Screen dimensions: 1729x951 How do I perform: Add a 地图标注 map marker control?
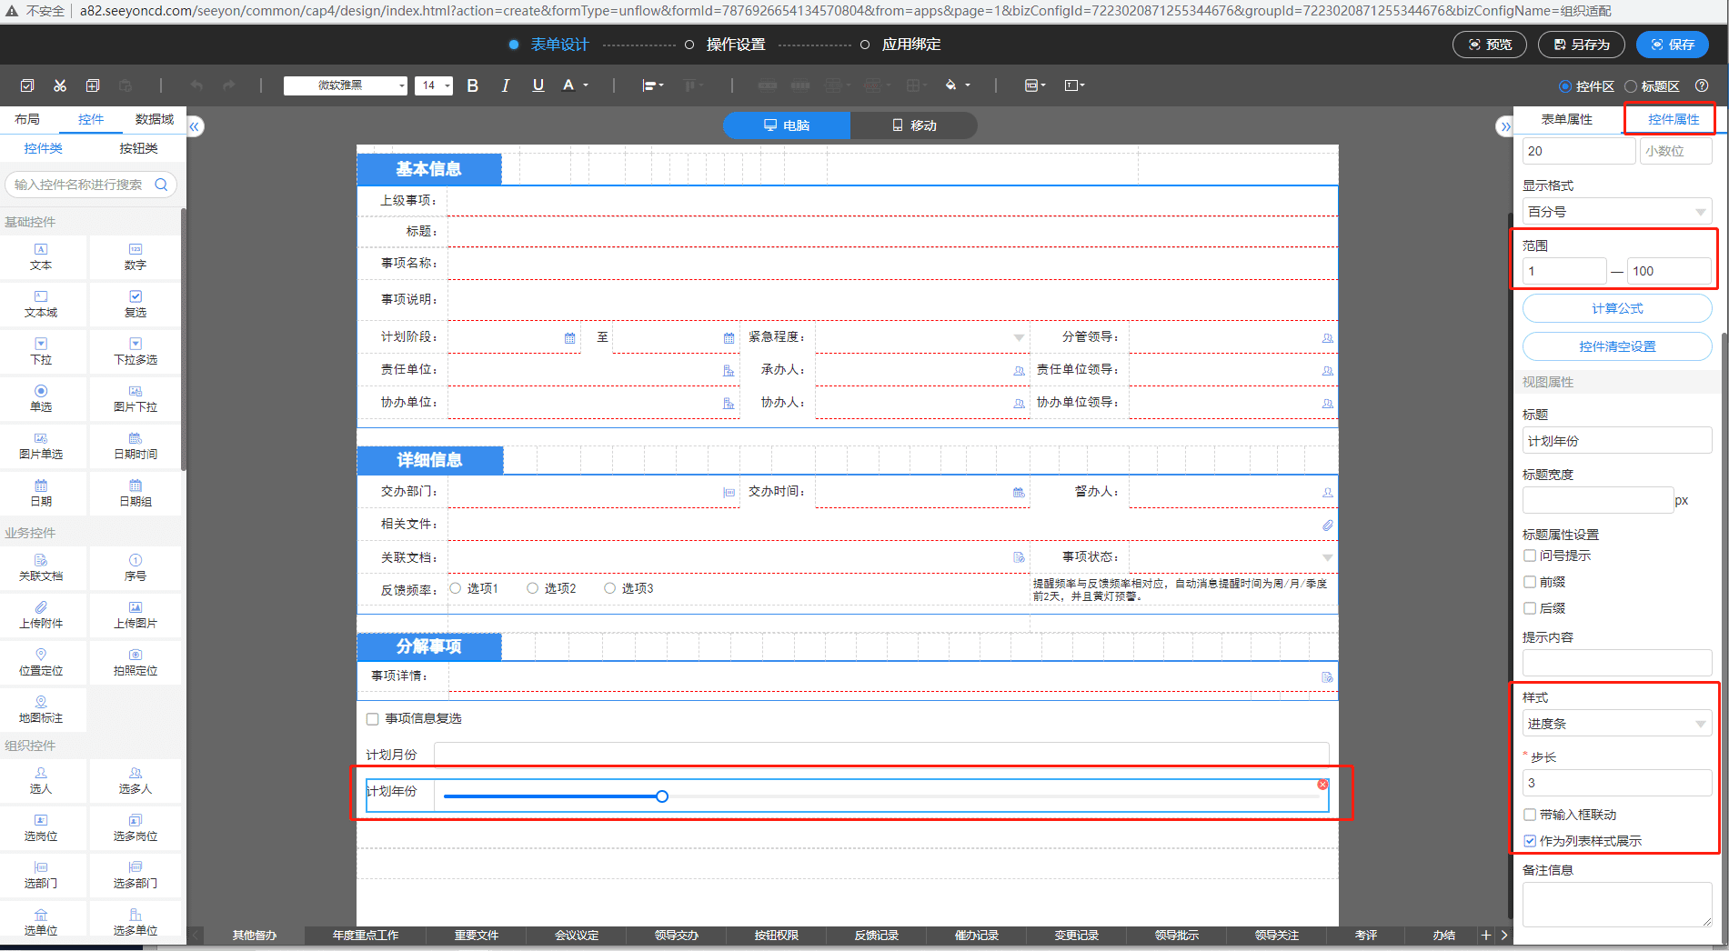41,709
